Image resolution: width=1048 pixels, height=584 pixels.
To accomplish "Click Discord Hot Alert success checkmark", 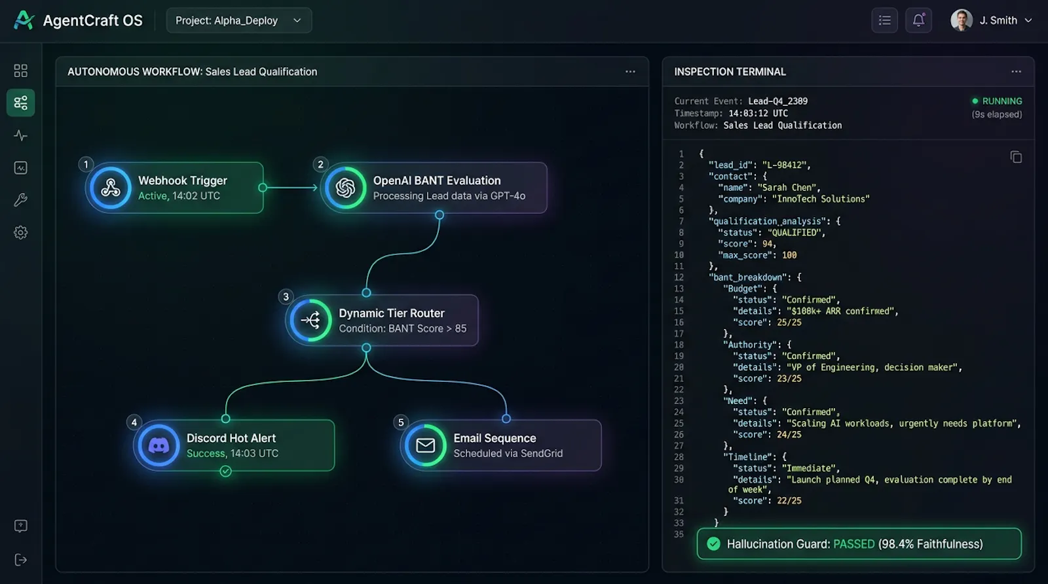I will [225, 472].
